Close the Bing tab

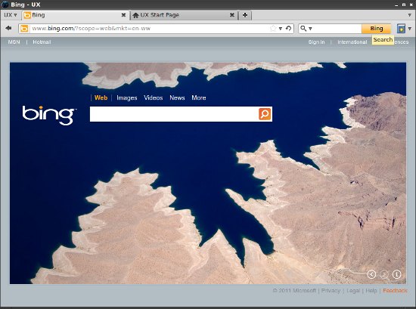123,15
